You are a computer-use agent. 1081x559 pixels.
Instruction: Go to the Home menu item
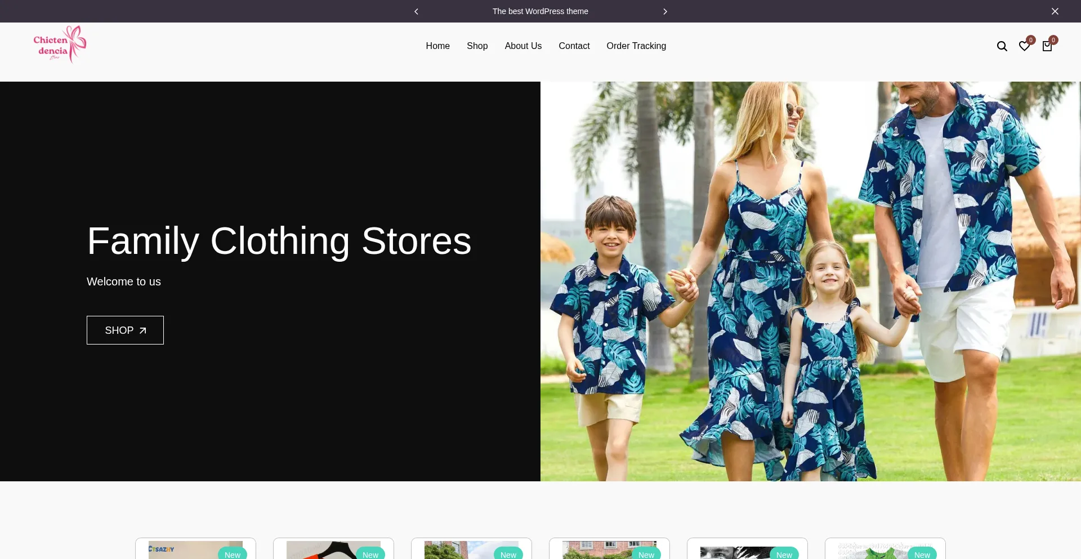(437, 46)
